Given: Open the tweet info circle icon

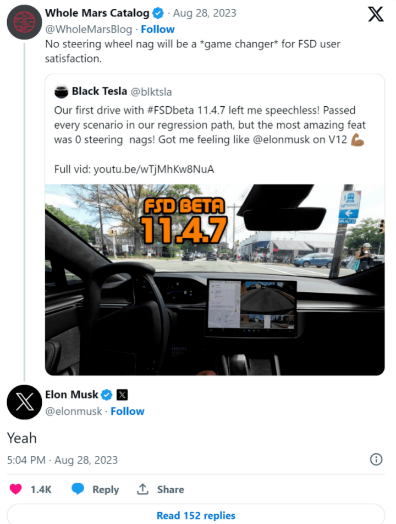Looking at the screenshot, I should [376, 460].
